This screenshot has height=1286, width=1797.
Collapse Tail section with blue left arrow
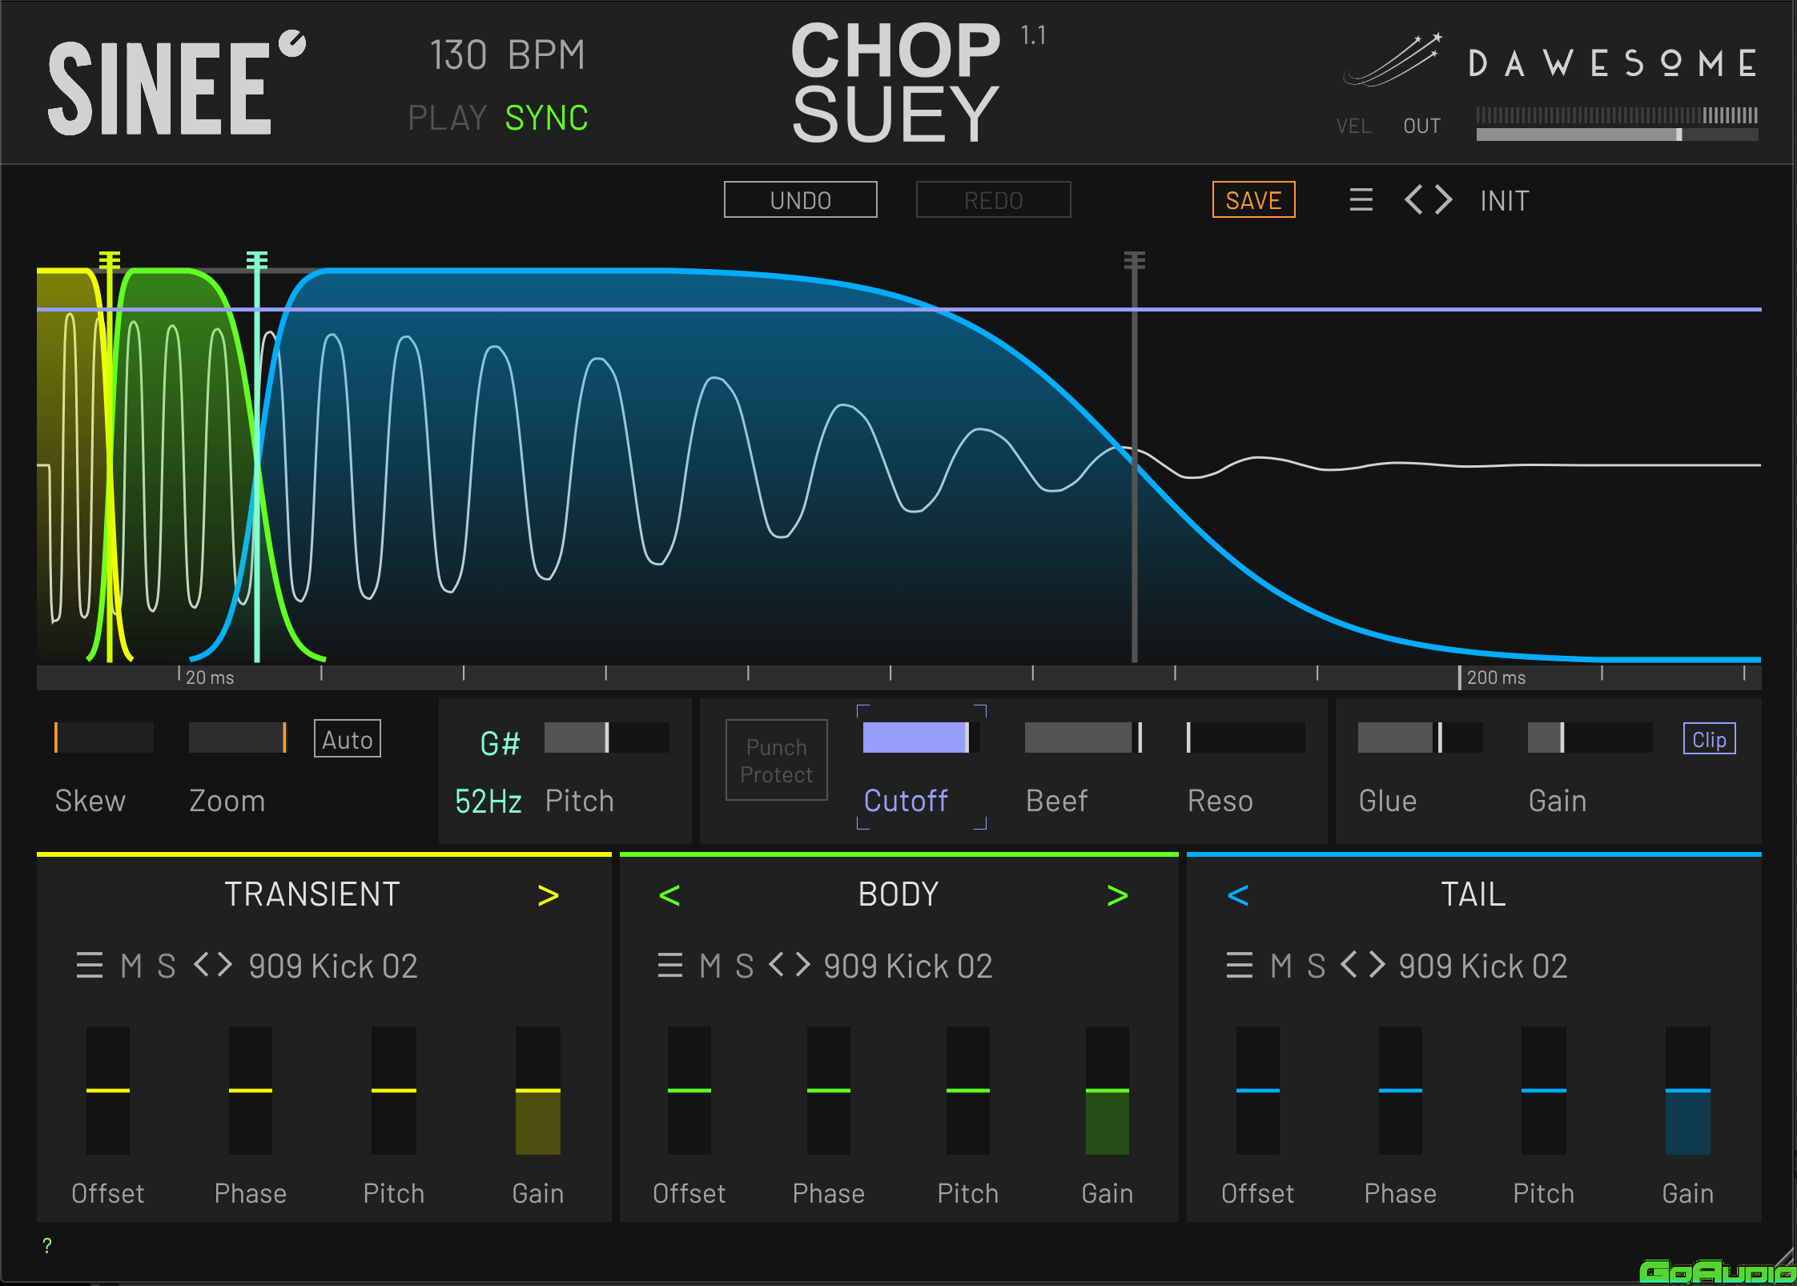[1238, 895]
